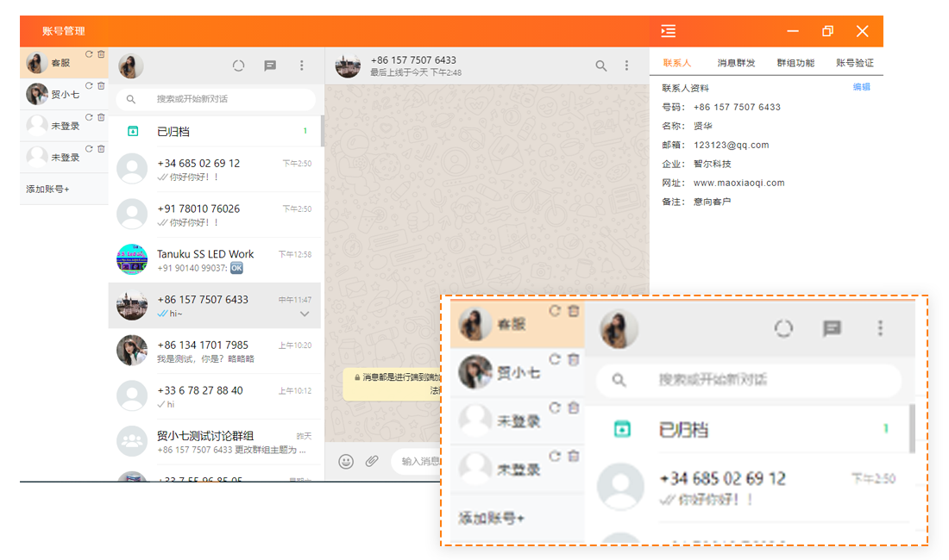Open the emoji picker in the message bar

[346, 462]
